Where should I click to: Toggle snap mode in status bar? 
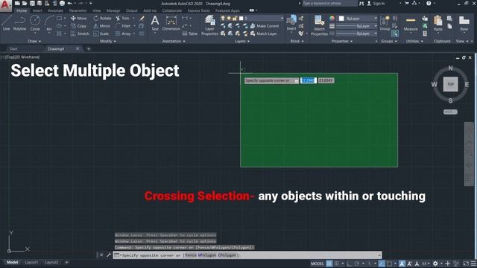click(x=336, y=264)
